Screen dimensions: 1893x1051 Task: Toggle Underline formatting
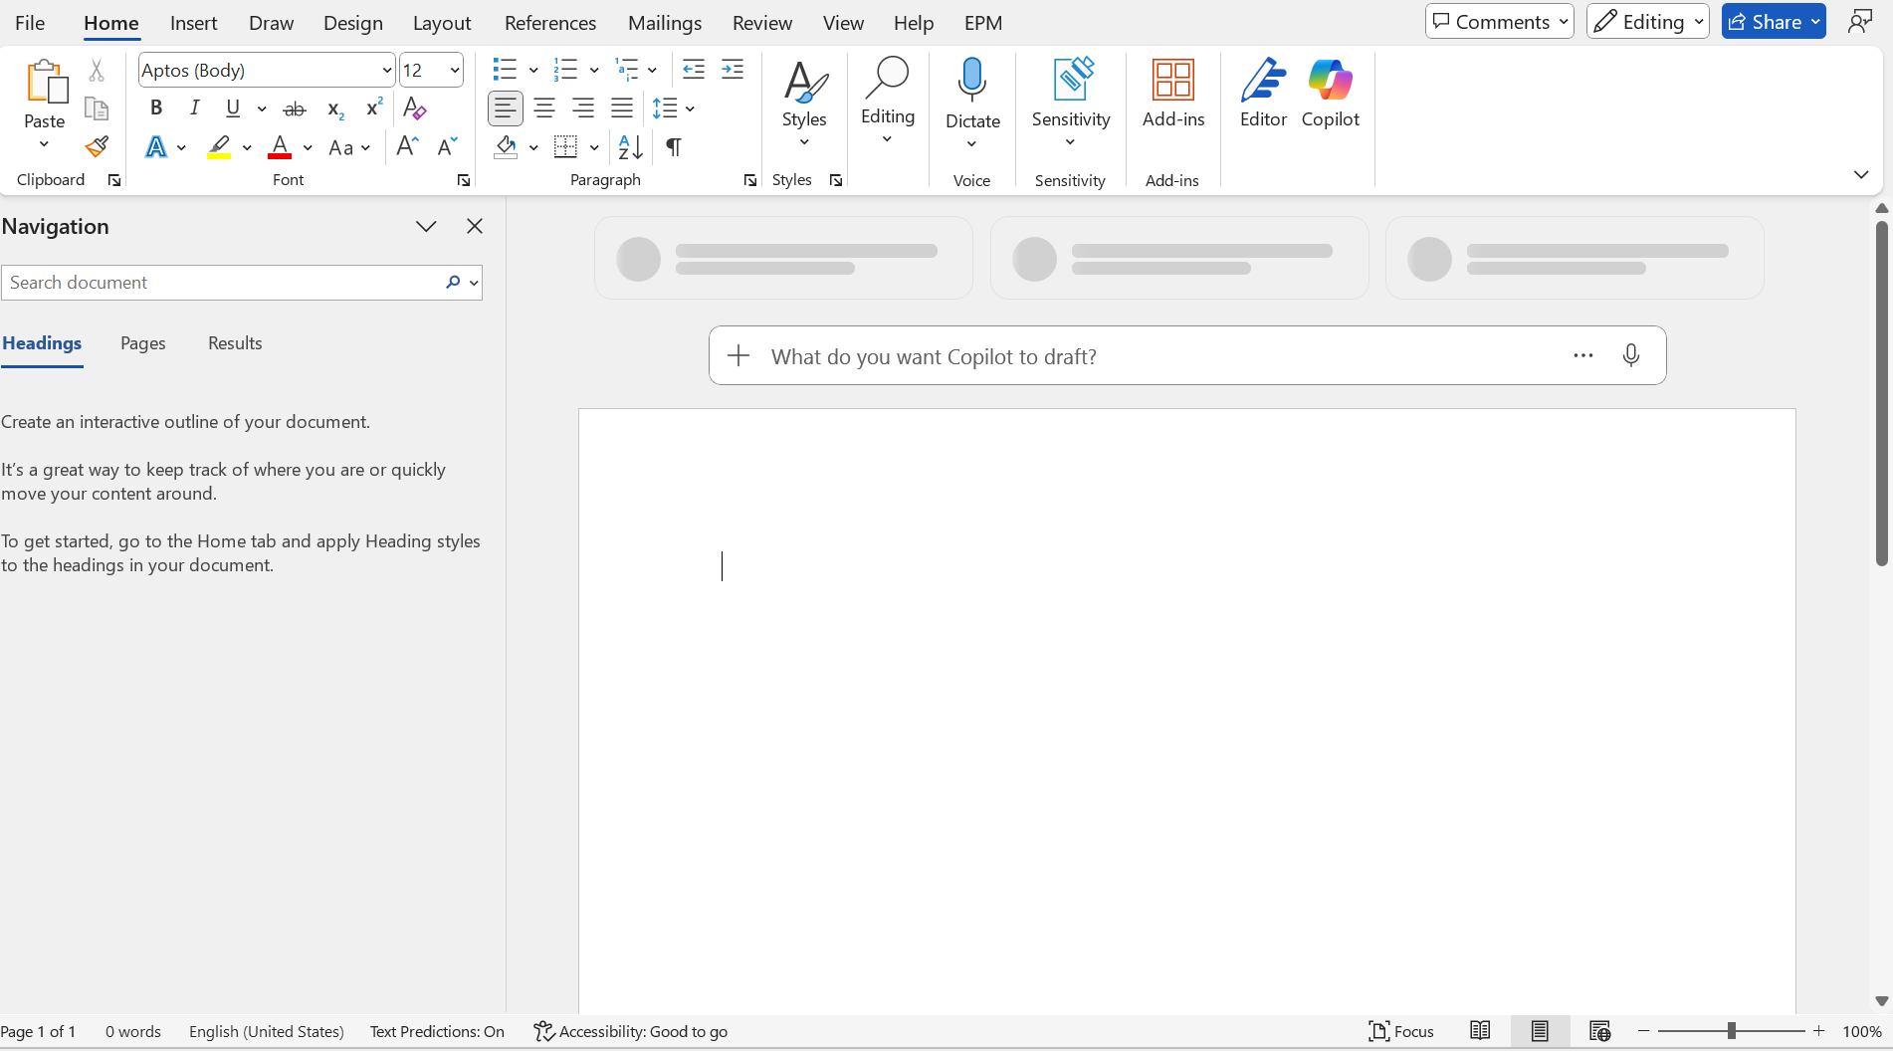233,107
